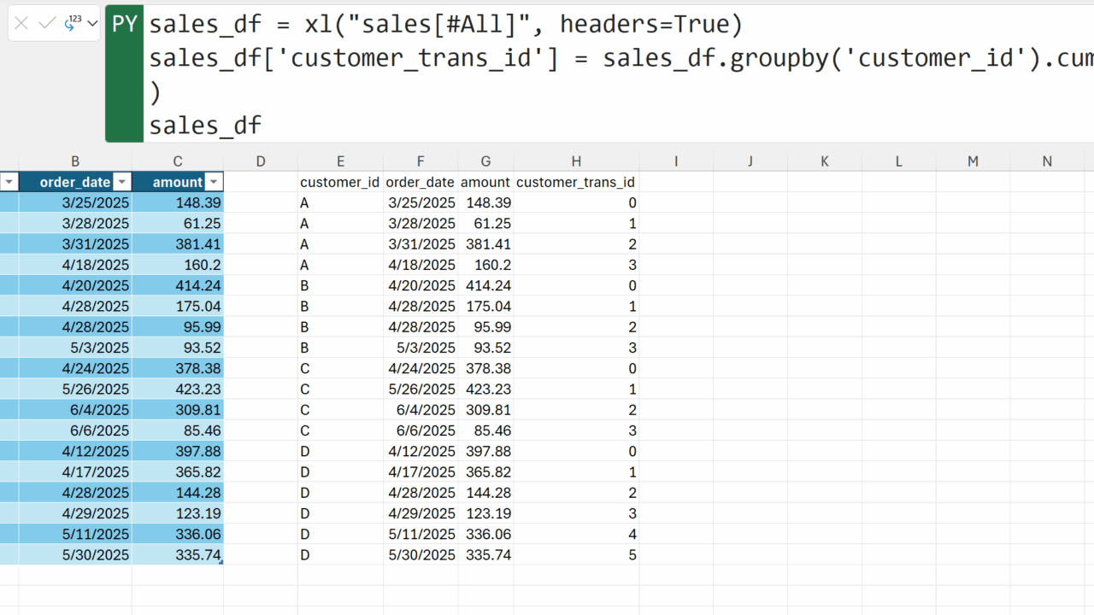Cancel the formula edit with the X icon
Screen dimensions: 1094x615
click(22, 24)
